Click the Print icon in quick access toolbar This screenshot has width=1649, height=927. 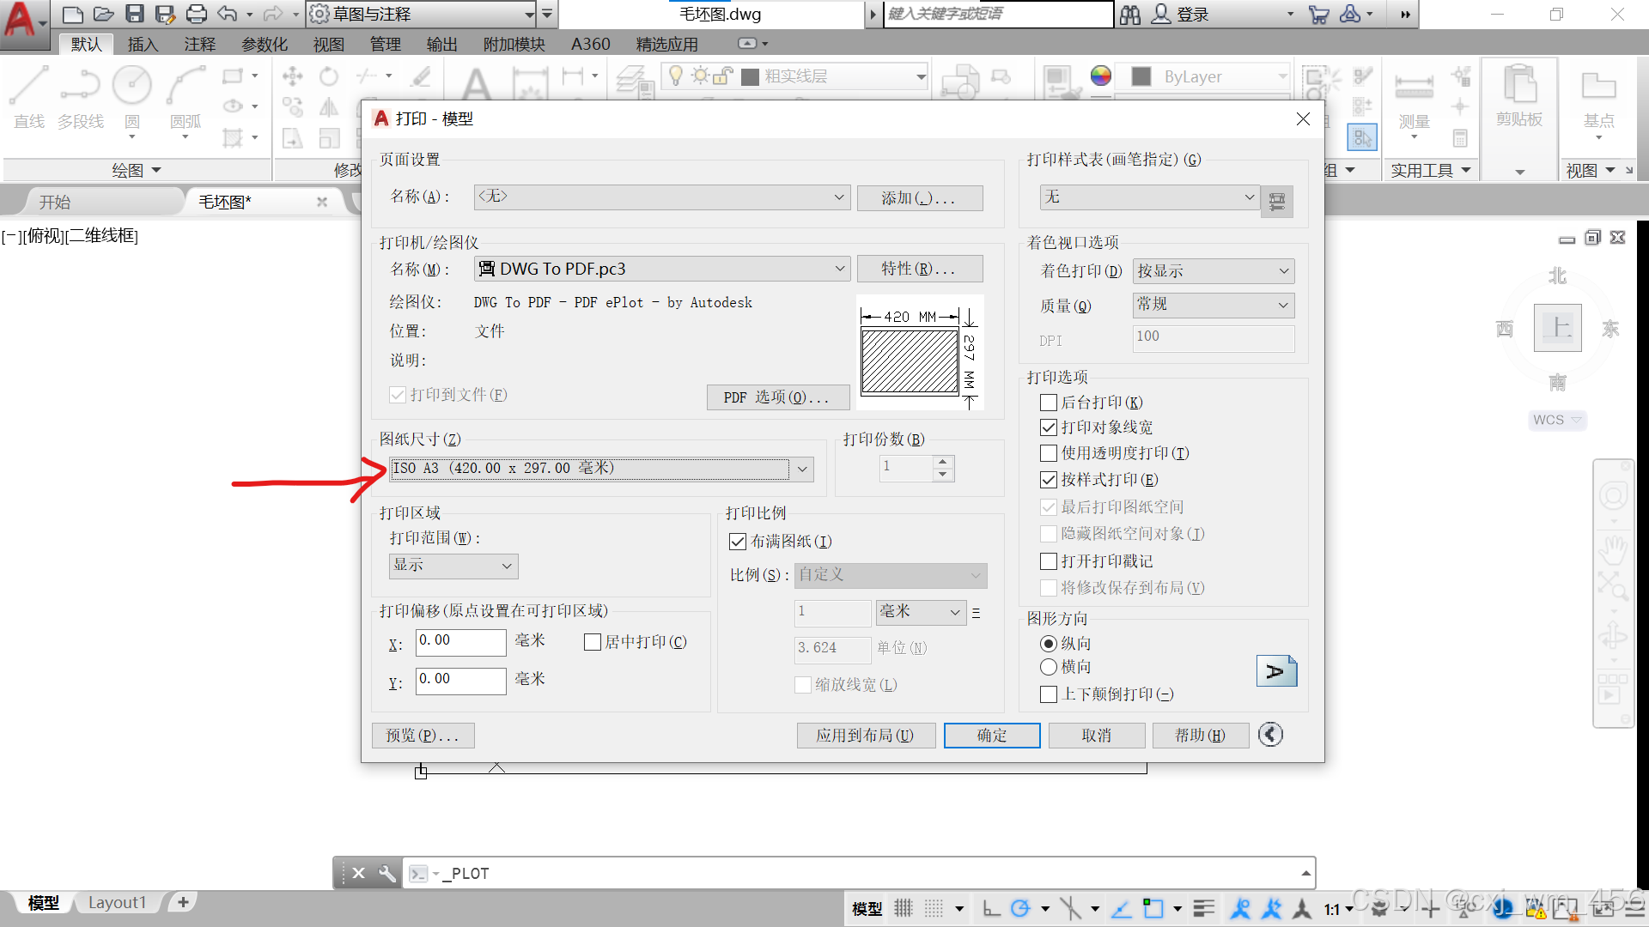click(x=197, y=14)
